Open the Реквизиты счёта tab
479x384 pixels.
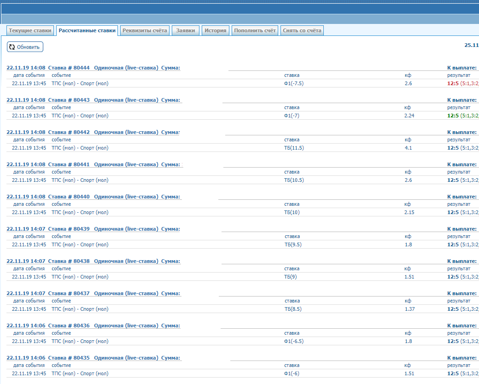click(145, 30)
